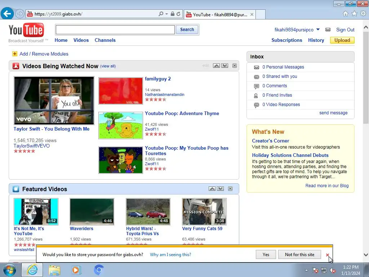Close the YouTube browser tab
The width and height of the screenshot is (369, 277).
252,14
